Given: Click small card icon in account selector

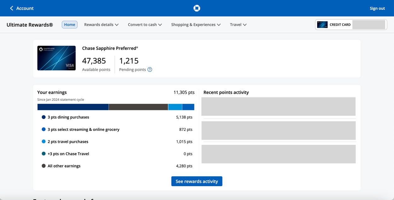Looking at the screenshot, I should tap(322, 25).
